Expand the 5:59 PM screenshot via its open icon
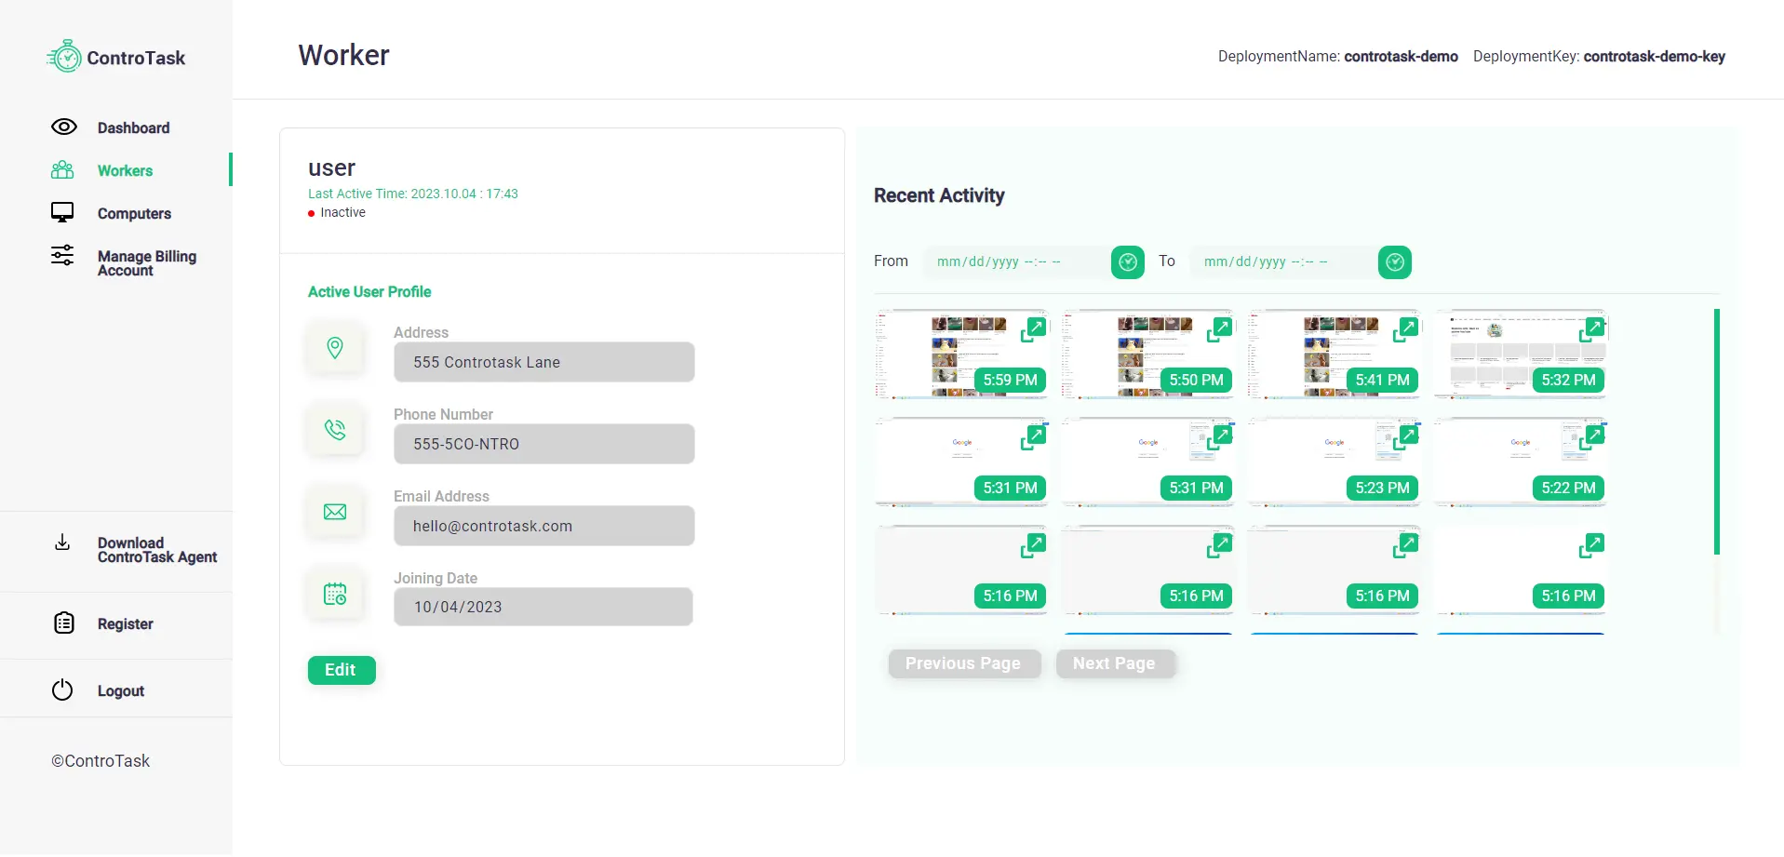The image size is (1784, 857). pos(1033,329)
